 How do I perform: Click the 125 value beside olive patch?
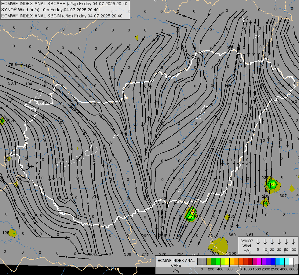coord(6,233)
